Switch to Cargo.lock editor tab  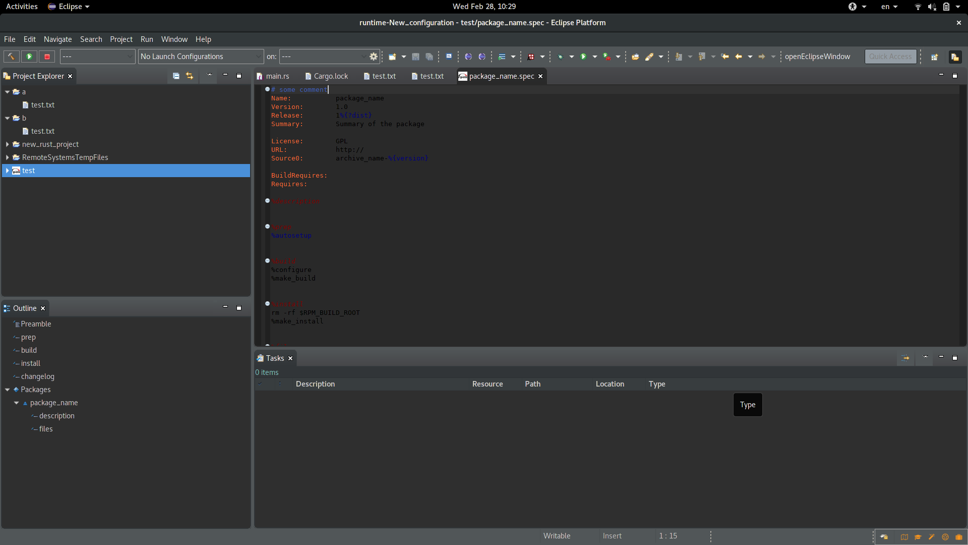pyautogui.click(x=327, y=76)
